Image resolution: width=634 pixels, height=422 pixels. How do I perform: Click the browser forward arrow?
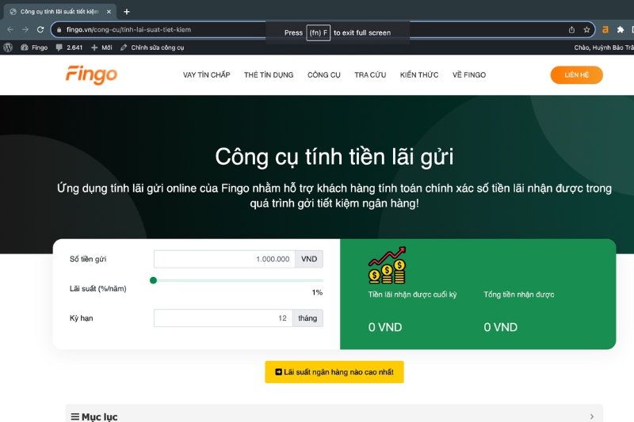[25, 29]
